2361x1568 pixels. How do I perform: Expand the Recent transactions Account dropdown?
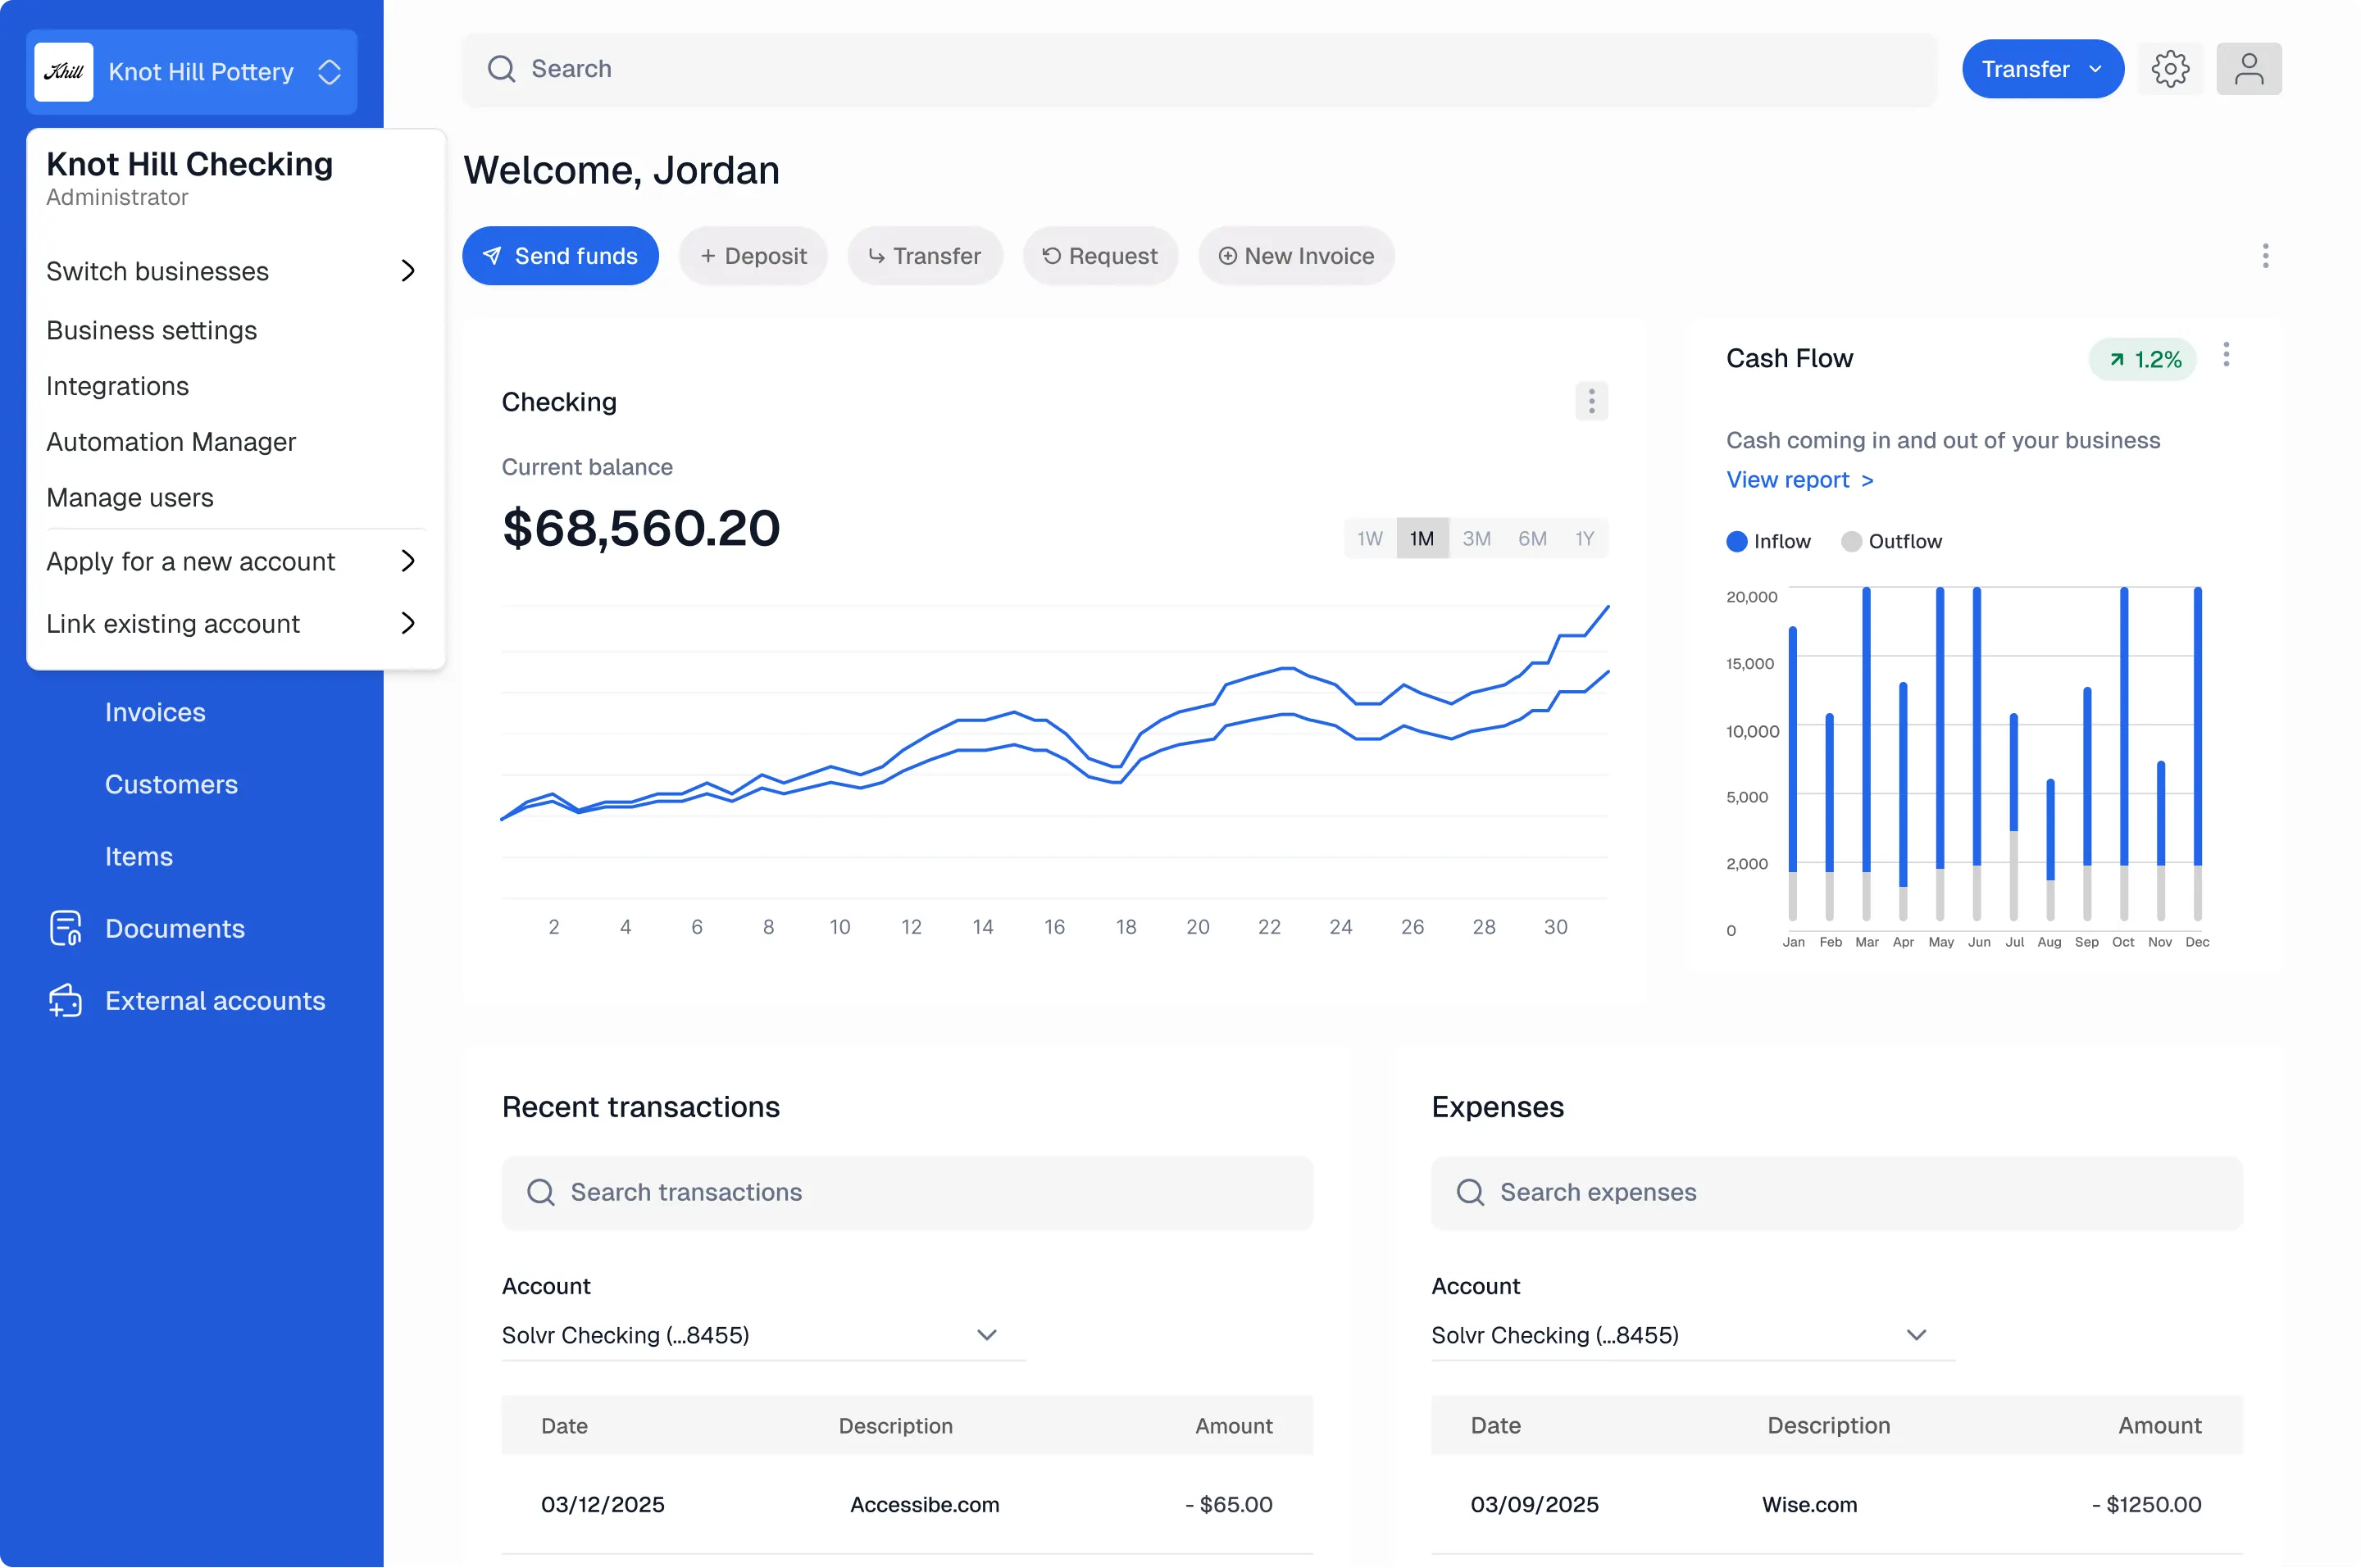763,1335
